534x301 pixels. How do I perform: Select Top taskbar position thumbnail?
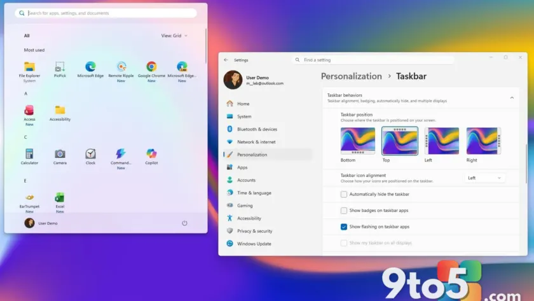399,141
